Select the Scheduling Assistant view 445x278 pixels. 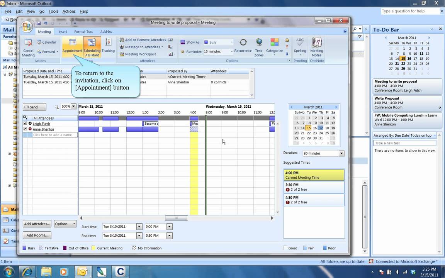point(92,47)
